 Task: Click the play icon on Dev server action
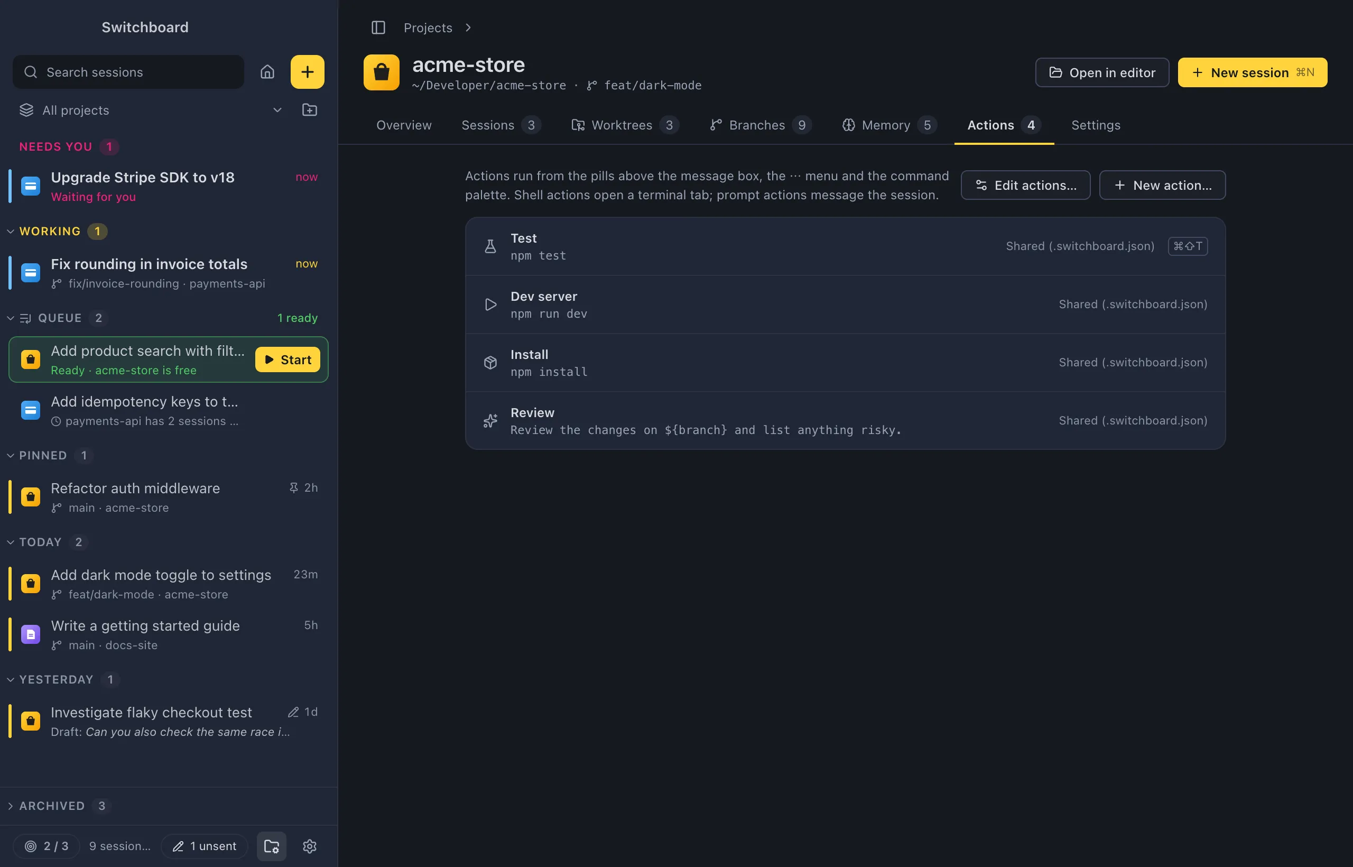(490, 305)
